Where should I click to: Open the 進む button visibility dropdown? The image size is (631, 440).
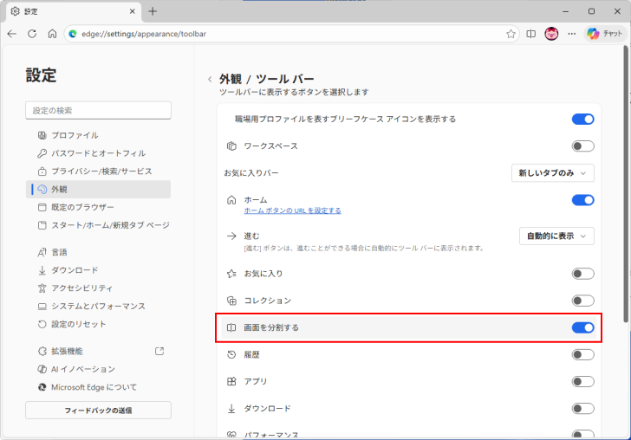[556, 236]
